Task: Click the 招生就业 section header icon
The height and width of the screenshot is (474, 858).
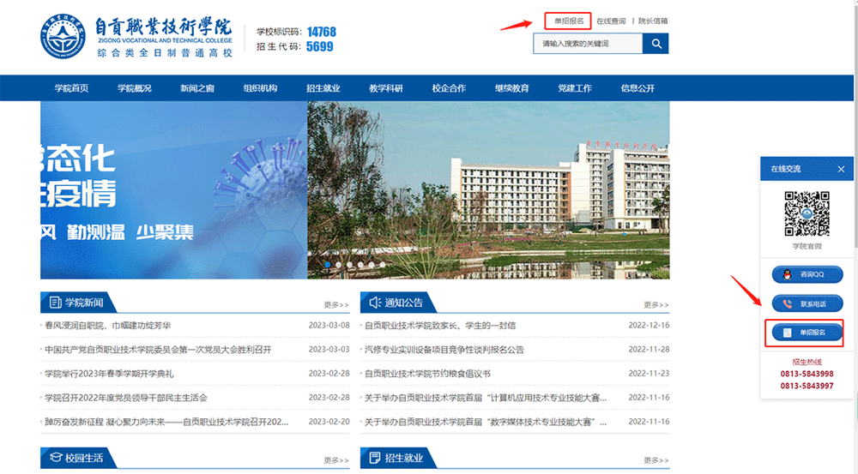Action: [x=374, y=458]
